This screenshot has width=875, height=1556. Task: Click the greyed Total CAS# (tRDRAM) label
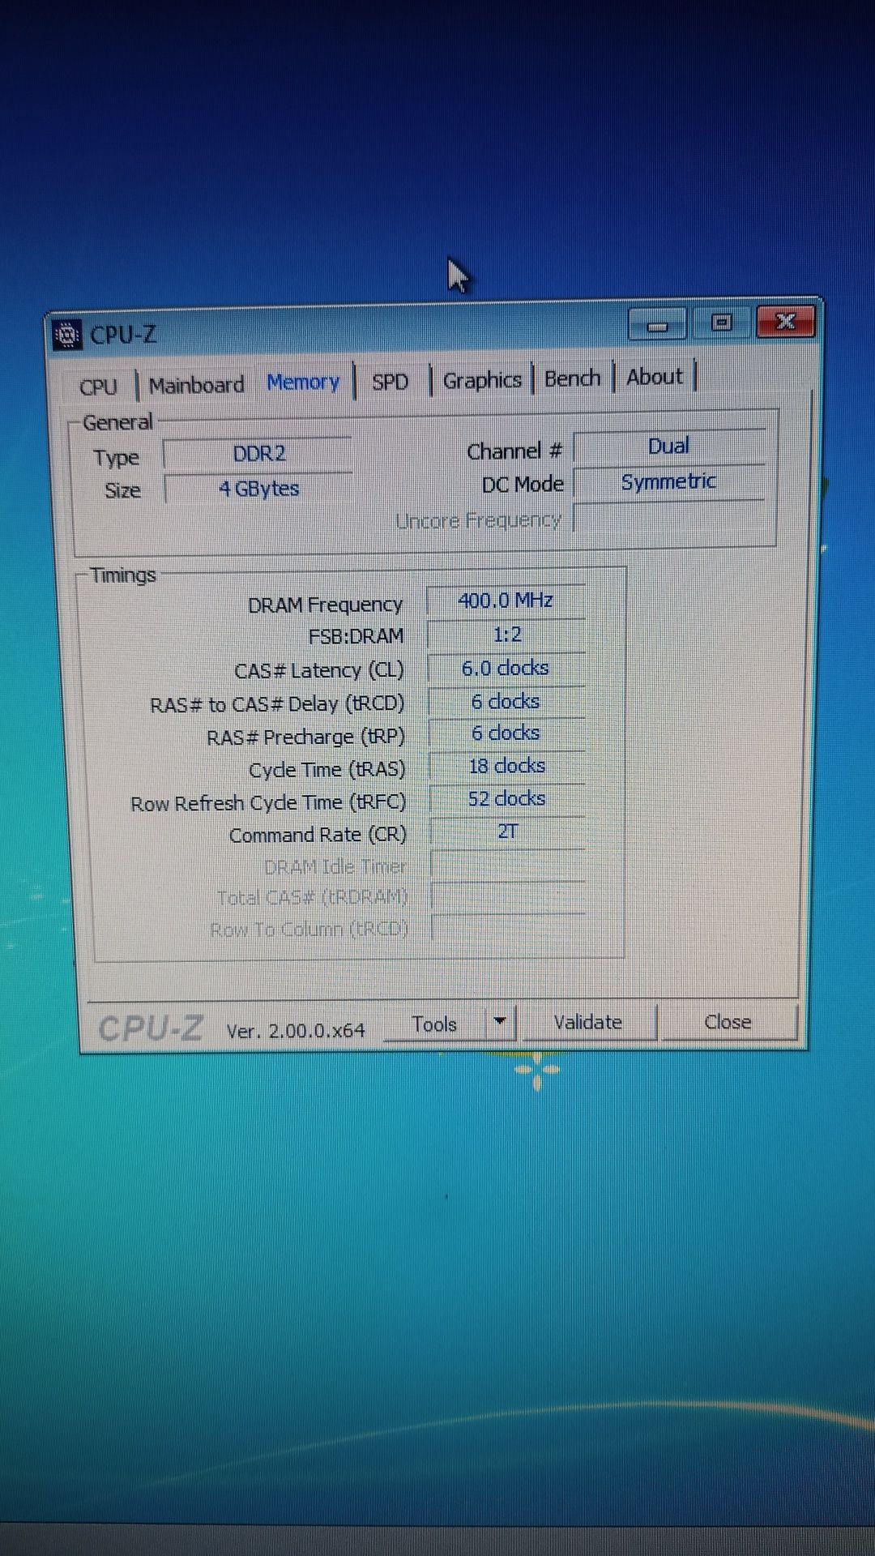(x=313, y=898)
